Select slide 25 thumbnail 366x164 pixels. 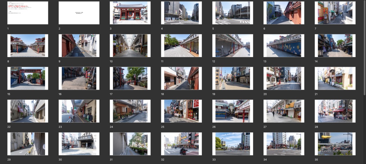[x=181, y=111]
